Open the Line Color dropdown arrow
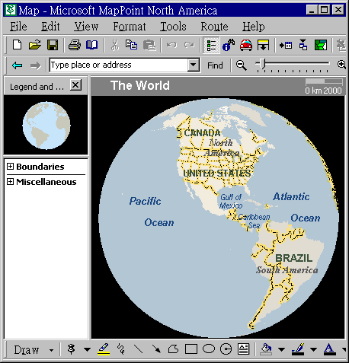 (314, 350)
